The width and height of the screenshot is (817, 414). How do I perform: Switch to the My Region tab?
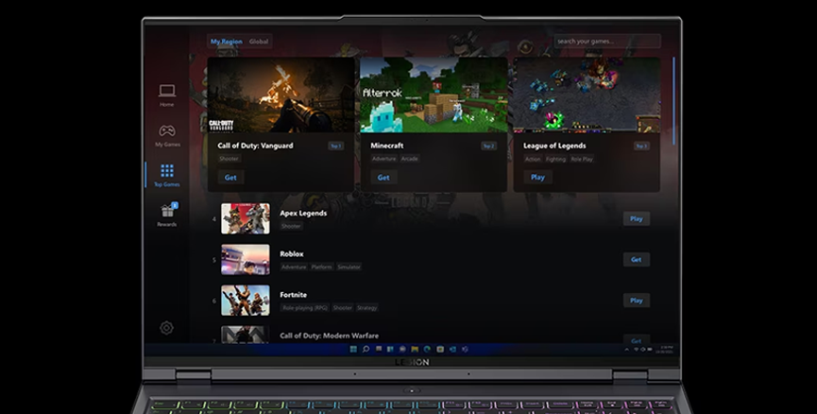226,42
